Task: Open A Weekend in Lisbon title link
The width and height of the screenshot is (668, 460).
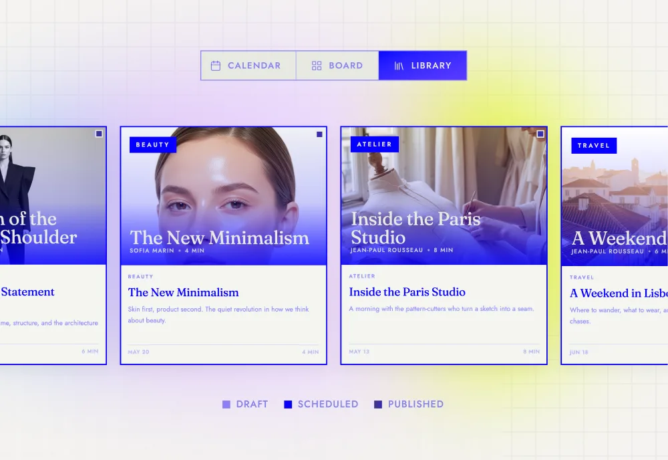Action: click(x=619, y=294)
